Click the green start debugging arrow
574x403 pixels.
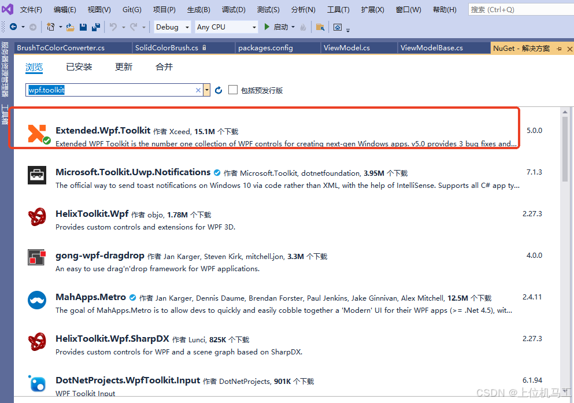267,27
